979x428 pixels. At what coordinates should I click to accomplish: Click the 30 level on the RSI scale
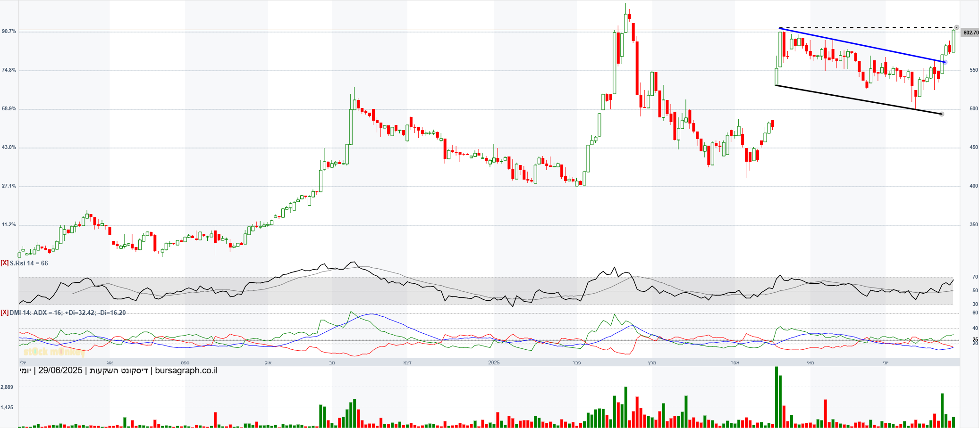(975, 304)
